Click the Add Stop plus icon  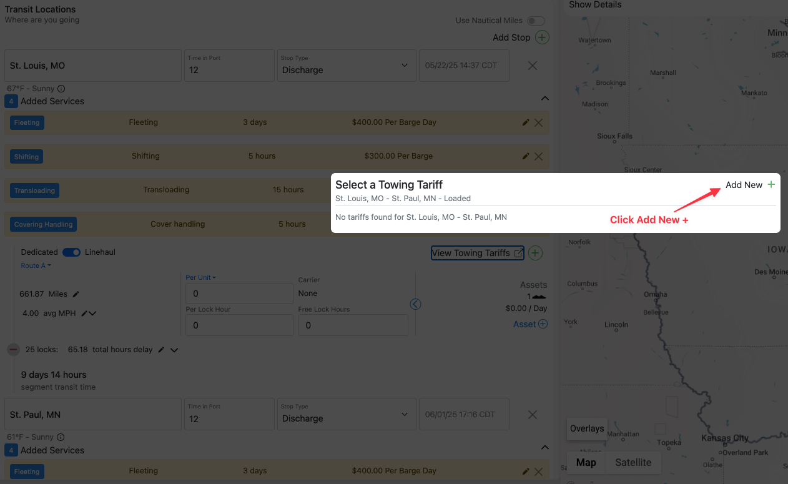pos(542,37)
